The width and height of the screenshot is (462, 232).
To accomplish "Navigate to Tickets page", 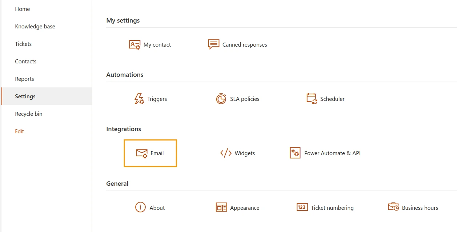I will (23, 44).
